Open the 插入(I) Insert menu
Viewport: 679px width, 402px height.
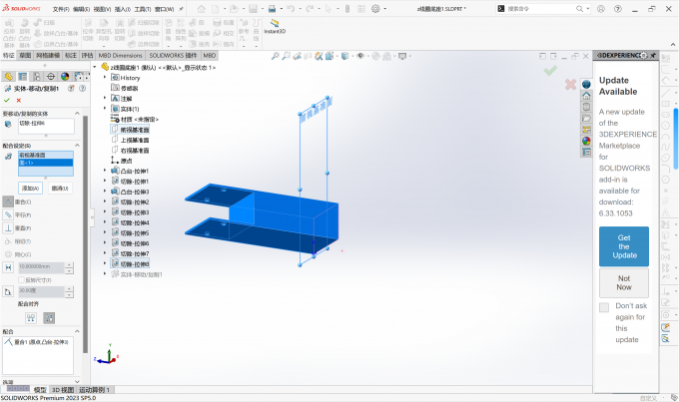(123, 9)
